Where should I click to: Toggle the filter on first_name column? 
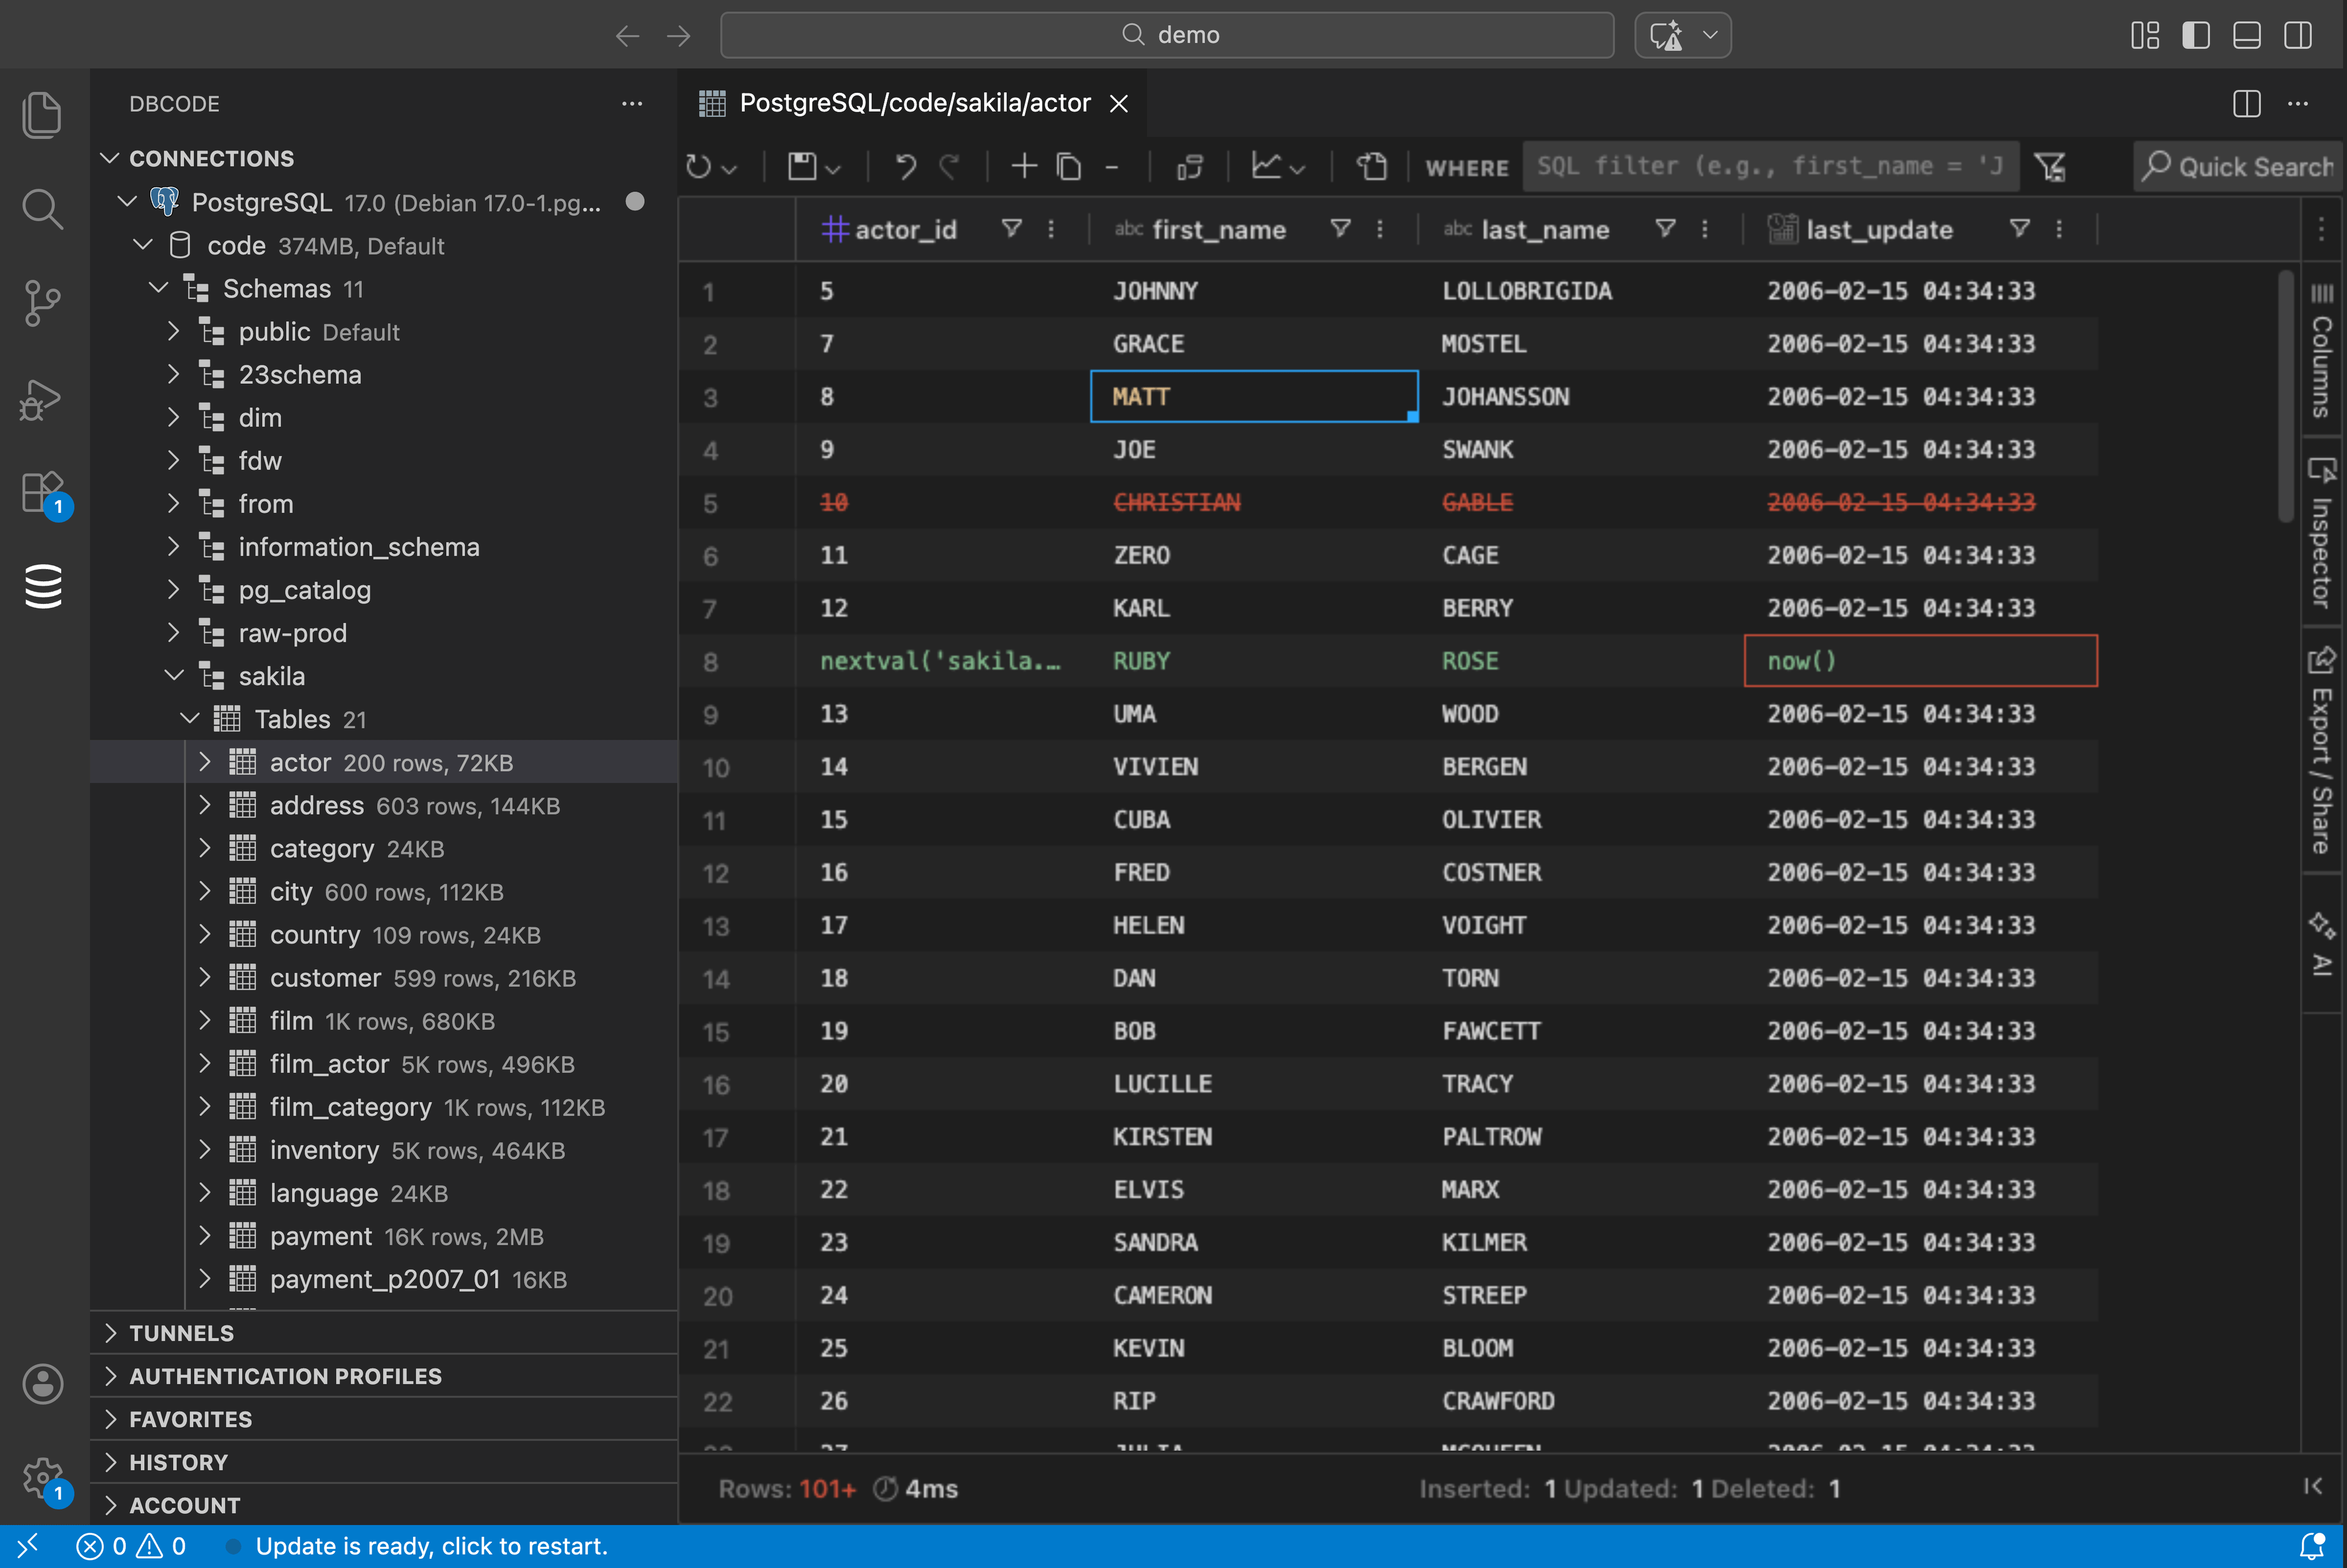[1339, 229]
